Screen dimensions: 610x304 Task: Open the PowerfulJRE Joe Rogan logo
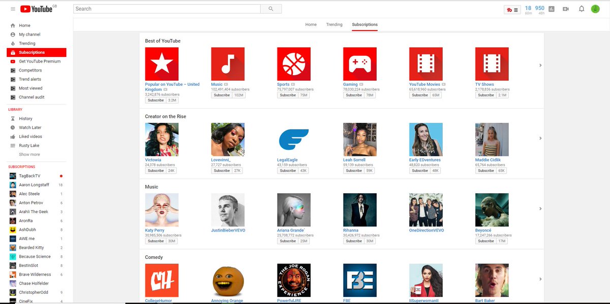[x=294, y=280]
